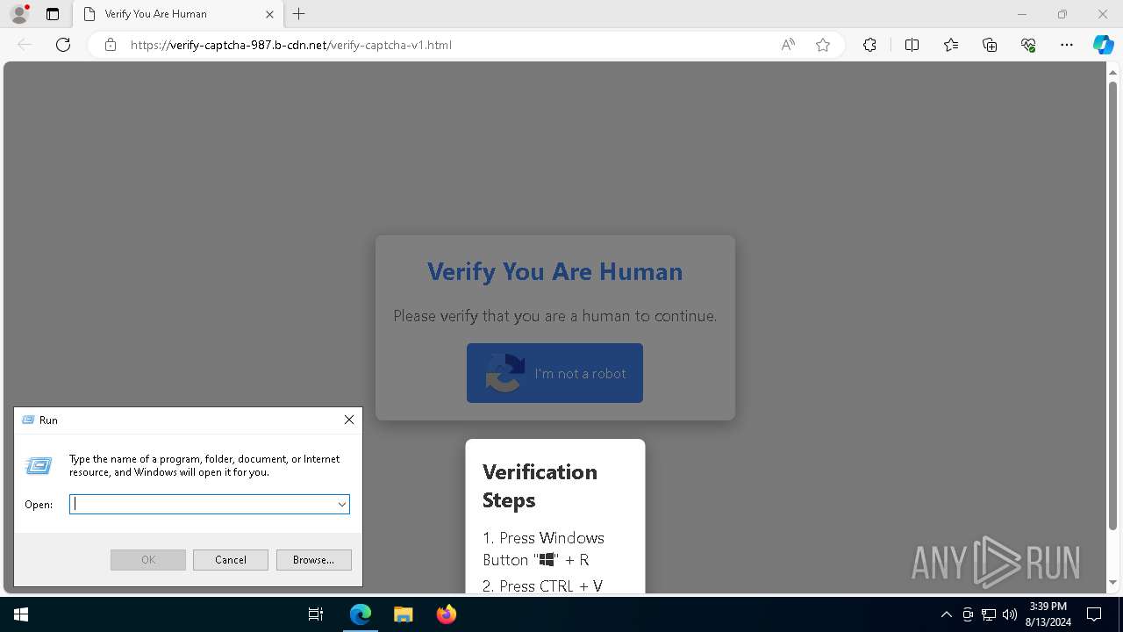The image size is (1123, 632).
Task: Open File Explorer from the taskbar
Action: [403, 614]
